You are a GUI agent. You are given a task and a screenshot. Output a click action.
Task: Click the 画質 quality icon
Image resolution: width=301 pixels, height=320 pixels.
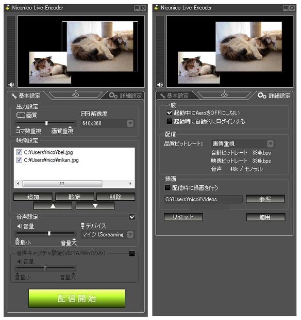coord(21,115)
